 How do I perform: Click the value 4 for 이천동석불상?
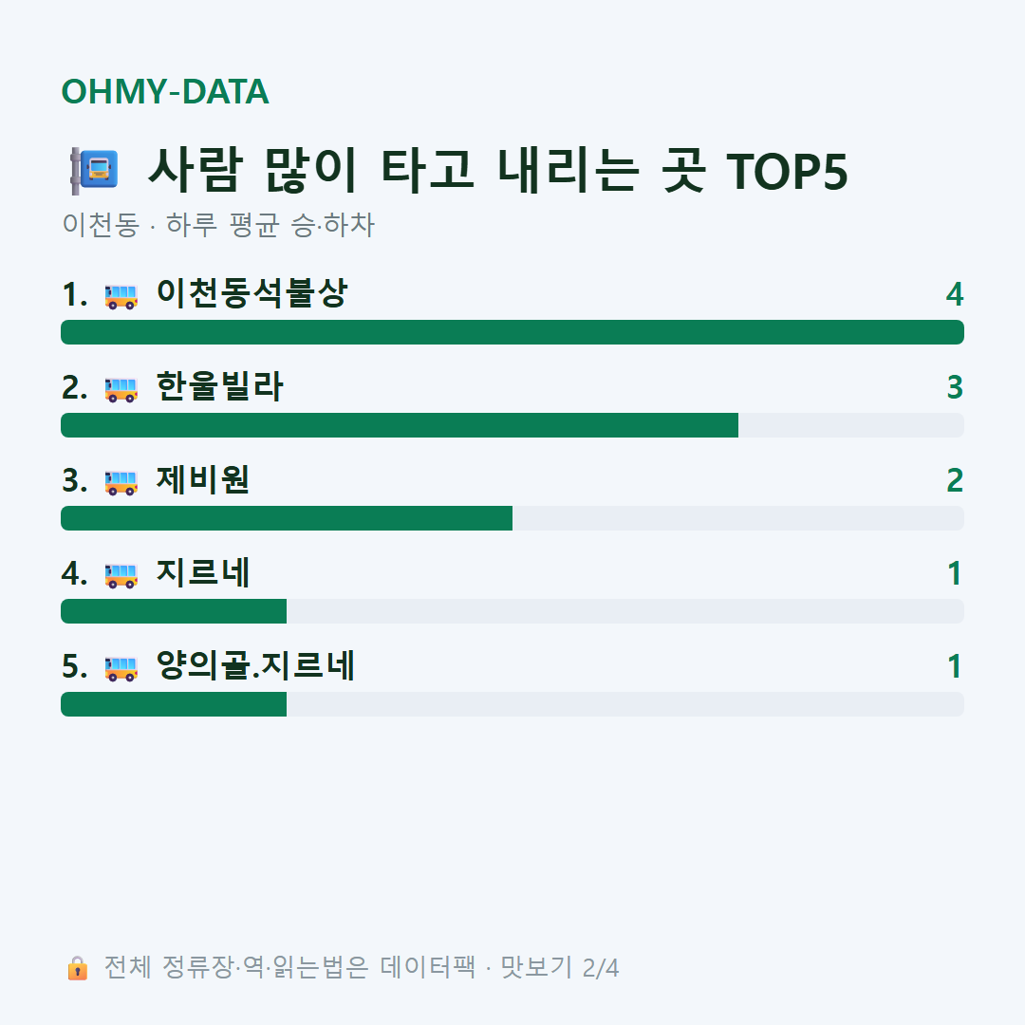click(x=955, y=294)
